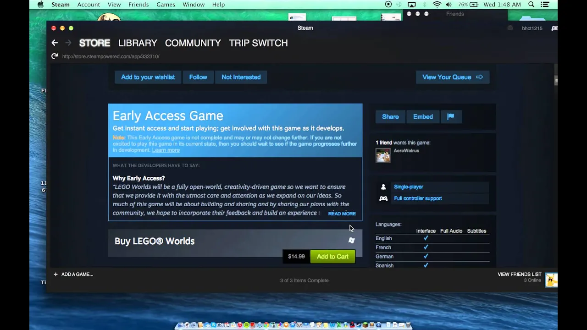Switch to the STORE tab
The height and width of the screenshot is (330, 587).
click(94, 43)
